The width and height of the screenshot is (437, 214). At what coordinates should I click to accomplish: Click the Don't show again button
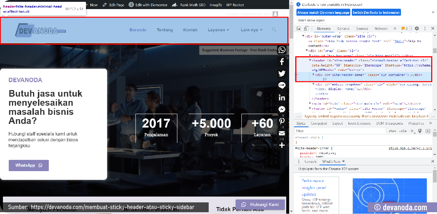(x=311, y=20)
